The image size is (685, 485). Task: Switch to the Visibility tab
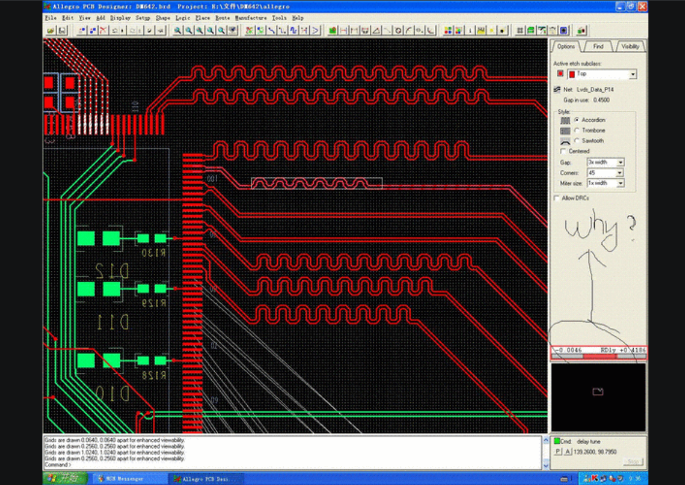tap(630, 47)
